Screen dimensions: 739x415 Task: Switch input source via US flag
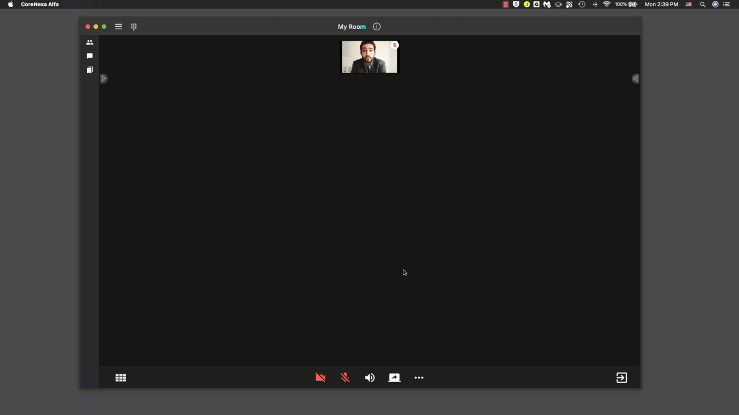(x=689, y=4)
